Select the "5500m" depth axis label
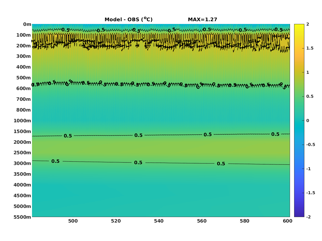This screenshot has width=322, height=241. [22, 217]
